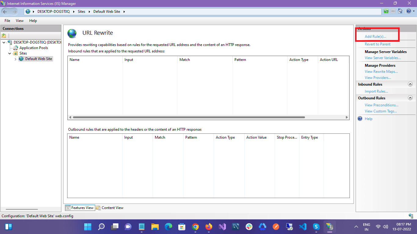The width and height of the screenshot is (417, 234).
Task: Open Microsoft Store from the taskbar
Action: click(x=182, y=227)
